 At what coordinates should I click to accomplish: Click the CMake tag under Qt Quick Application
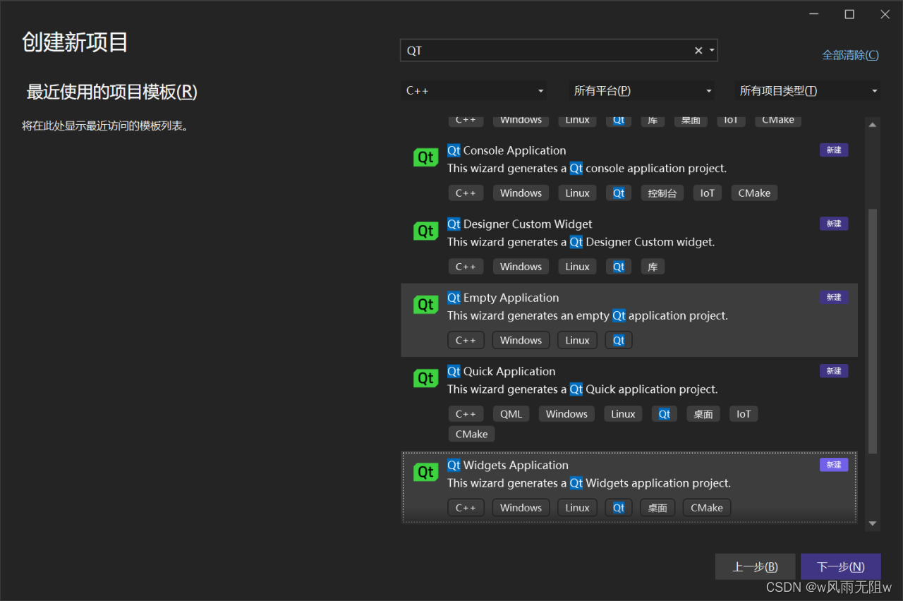(471, 435)
